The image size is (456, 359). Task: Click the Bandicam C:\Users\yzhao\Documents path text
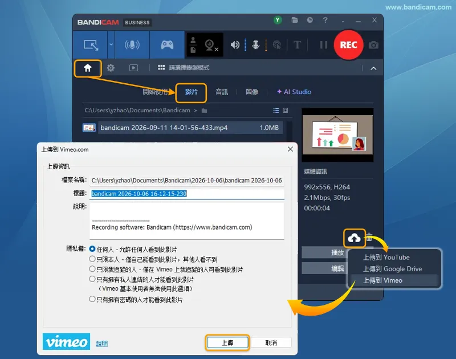(137, 111)
